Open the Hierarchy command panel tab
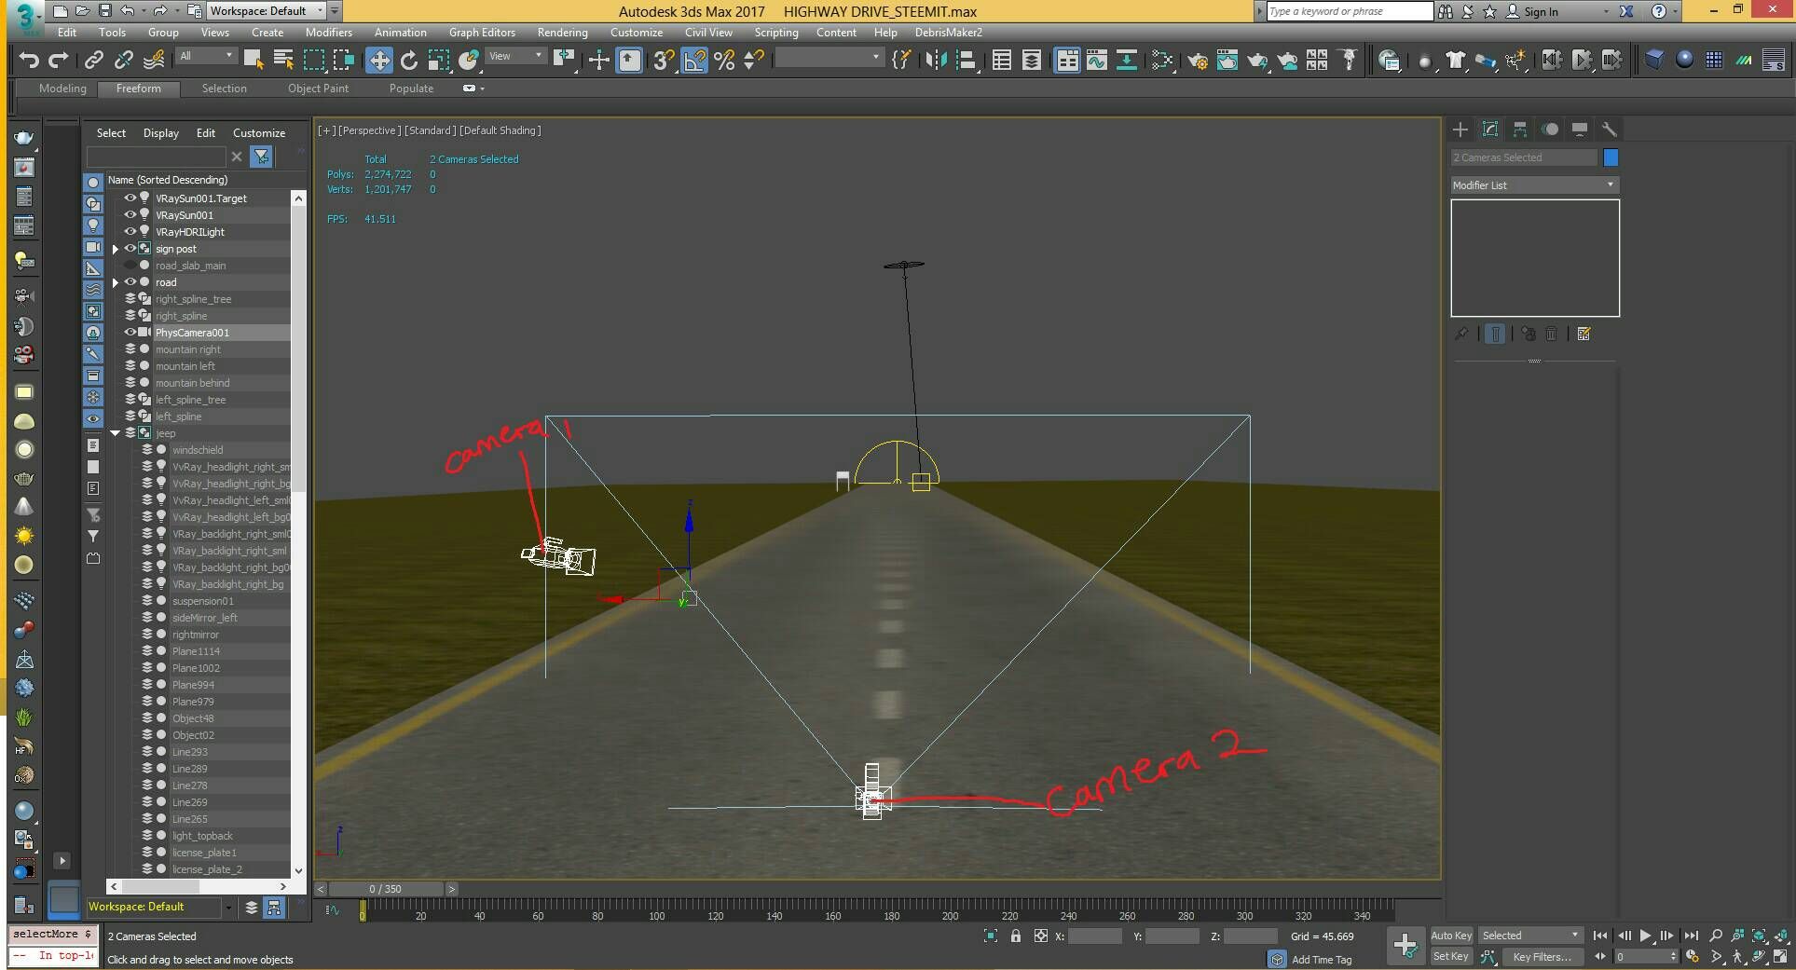 pyautogui.click(x=1520, y=130)
